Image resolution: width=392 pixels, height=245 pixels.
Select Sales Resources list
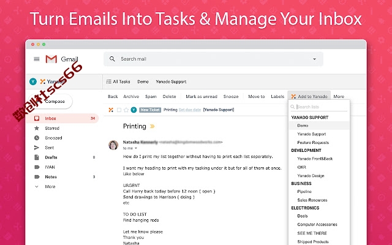click(312, 200)
